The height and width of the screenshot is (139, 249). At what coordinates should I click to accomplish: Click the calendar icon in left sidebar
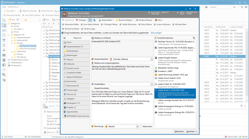point(4,40)
